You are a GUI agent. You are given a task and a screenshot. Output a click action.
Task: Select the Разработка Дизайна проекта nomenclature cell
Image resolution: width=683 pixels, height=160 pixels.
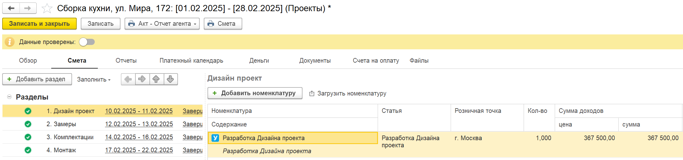(293, 138)
